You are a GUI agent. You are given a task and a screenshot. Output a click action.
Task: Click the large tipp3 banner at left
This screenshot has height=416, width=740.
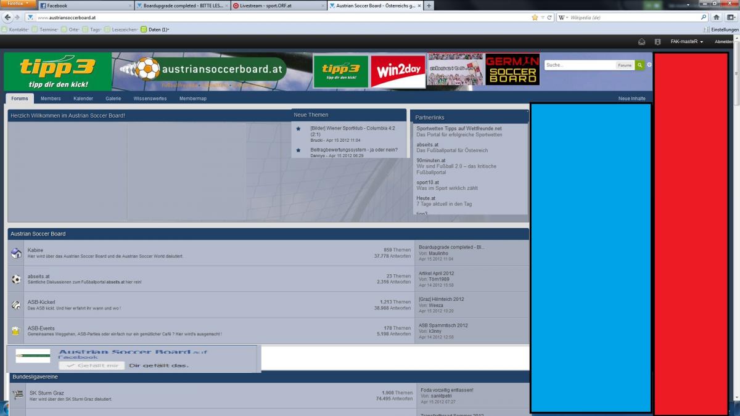tap(58, 71)
